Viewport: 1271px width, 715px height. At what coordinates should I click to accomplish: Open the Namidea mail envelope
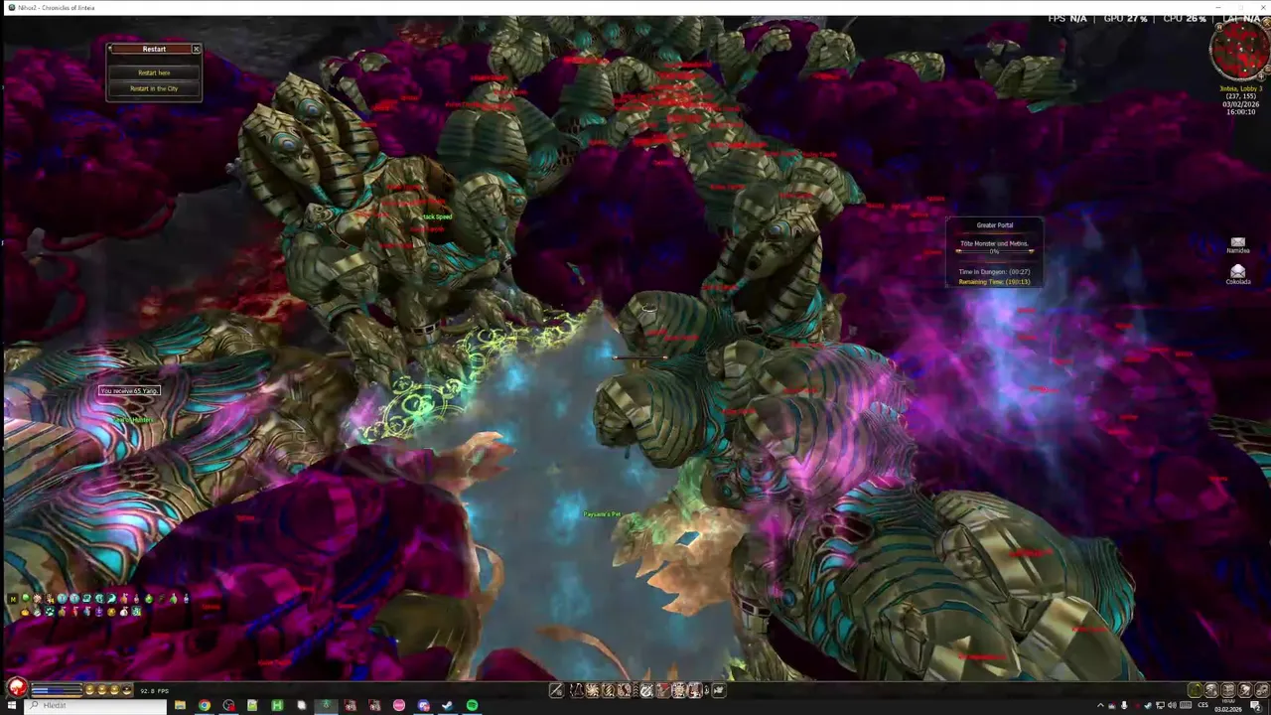[1237, 242]
